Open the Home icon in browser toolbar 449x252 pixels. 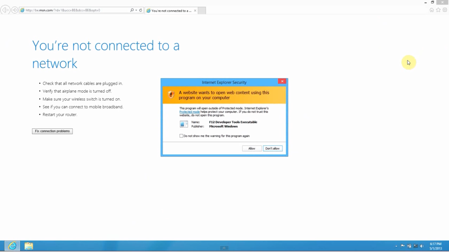point(432,10)
